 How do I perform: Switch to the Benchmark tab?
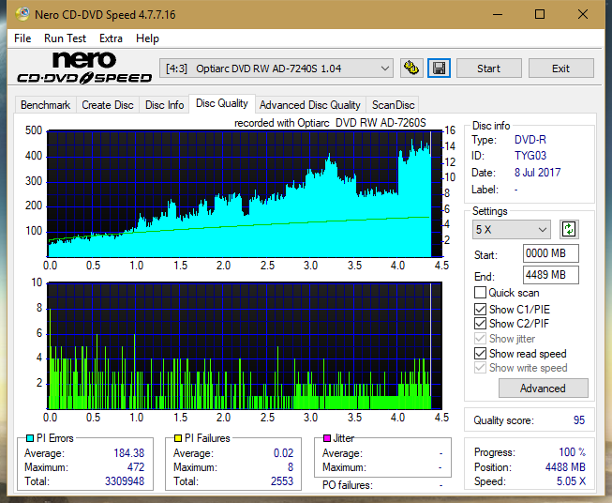coord(45,105)
